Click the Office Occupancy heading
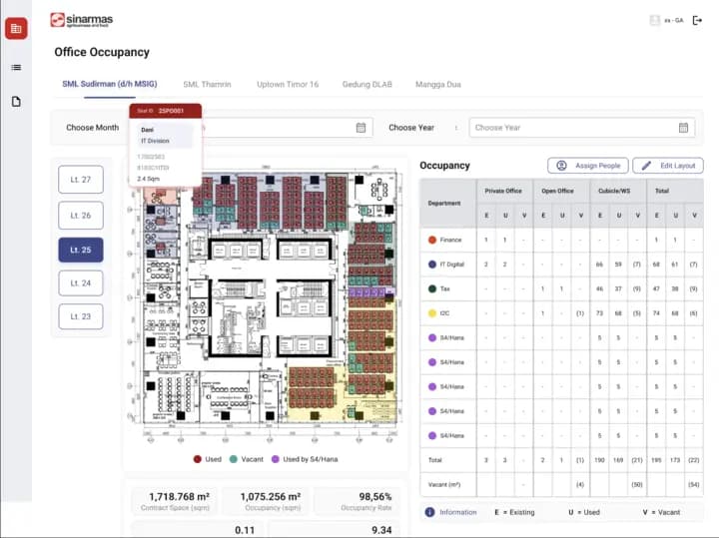This screenshot has height=538, width=719. tap(102, 52)
